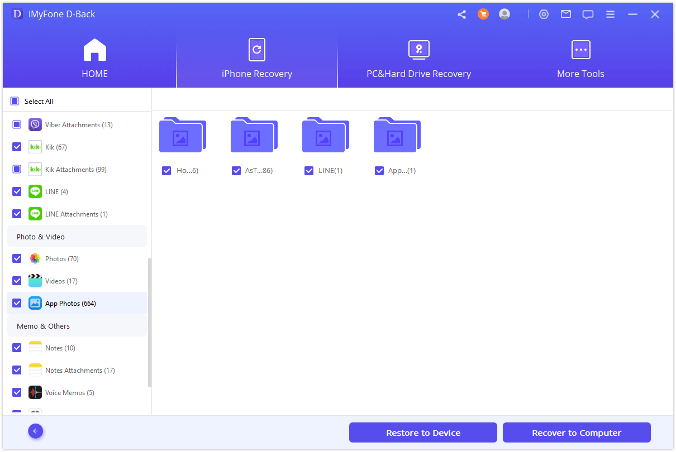Select the Videos (17) list label
676x452 pixels.
pyautogui.click(x=61, y=281)
